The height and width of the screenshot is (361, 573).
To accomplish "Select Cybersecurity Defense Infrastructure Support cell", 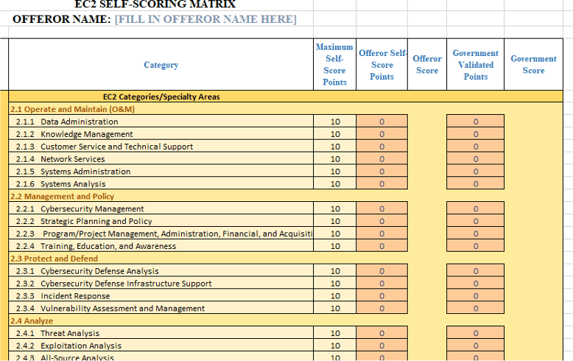I will (x=161, y=283).
